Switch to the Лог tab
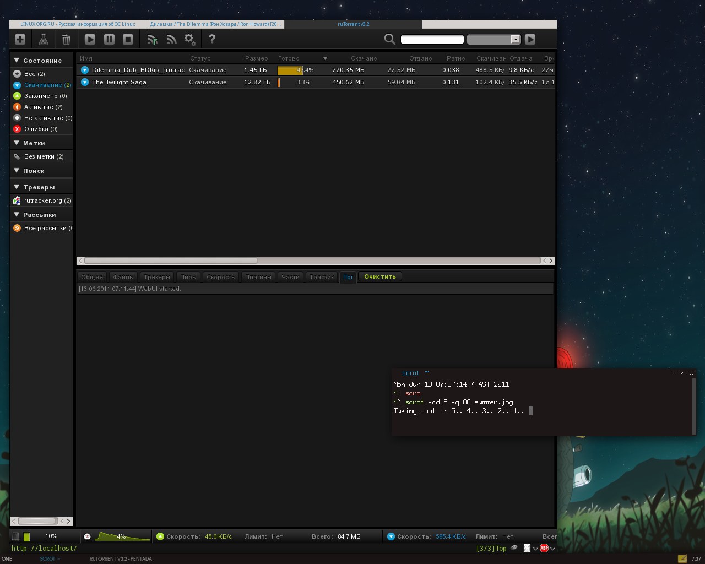Screen dimensions: 705x564 click(x=348, y=277)
